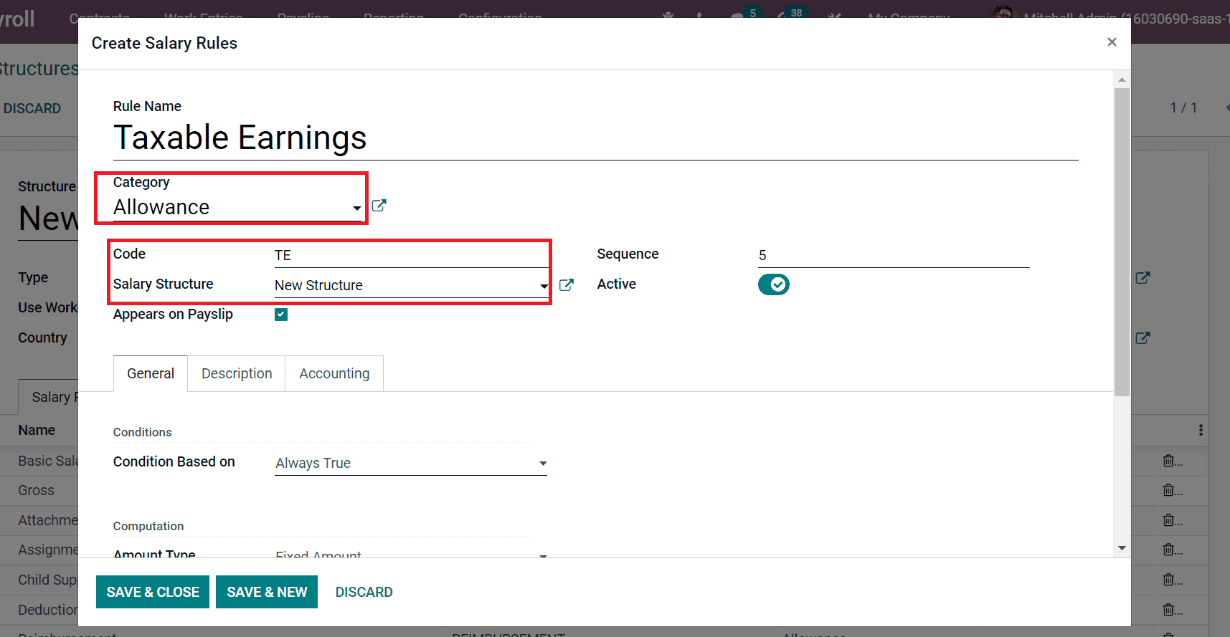Click the dialog vertical scrollbar thumb
Image resolution: width=1230 pixels, height=637 pixels.
[1122, 241]
